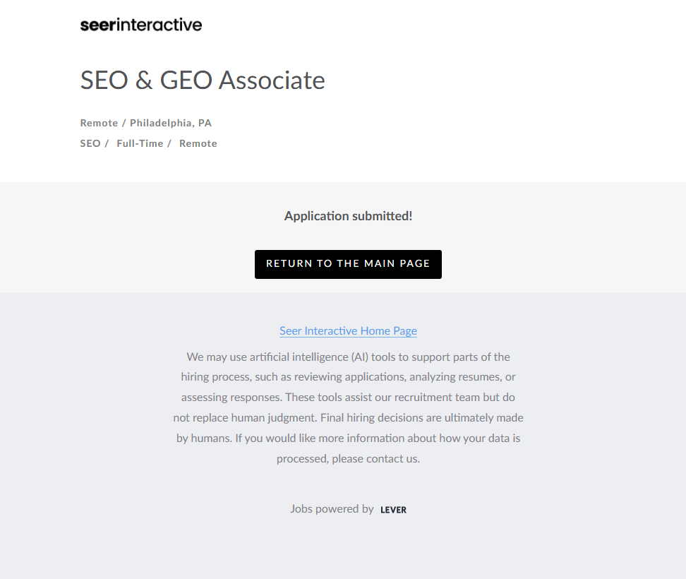The height and width of the screenshot is (579, 686).
Task: Click the Full-Time commitment label
Action: 140,143
